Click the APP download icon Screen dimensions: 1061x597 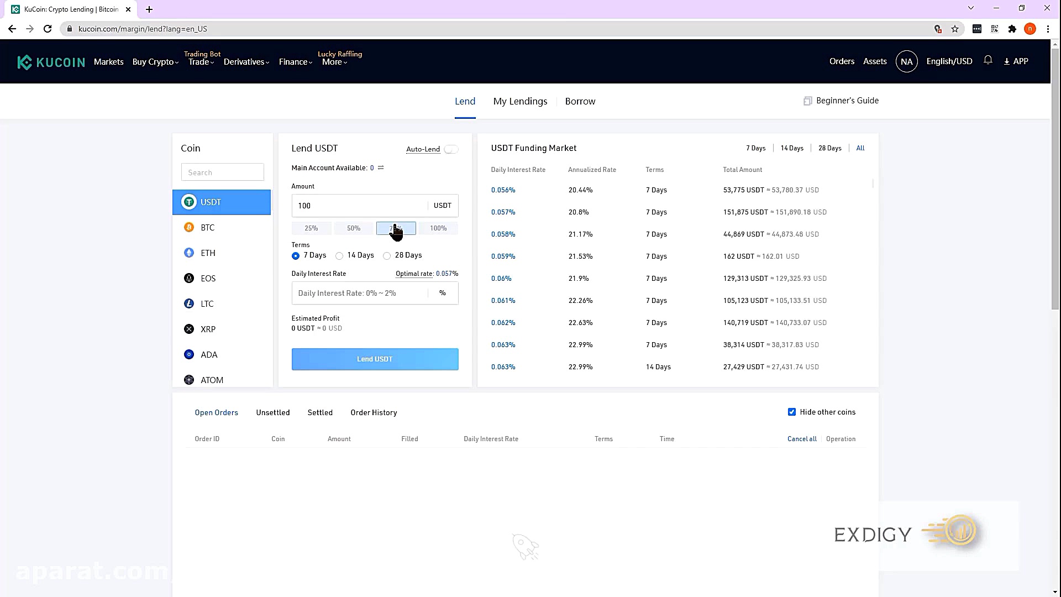1007,61
